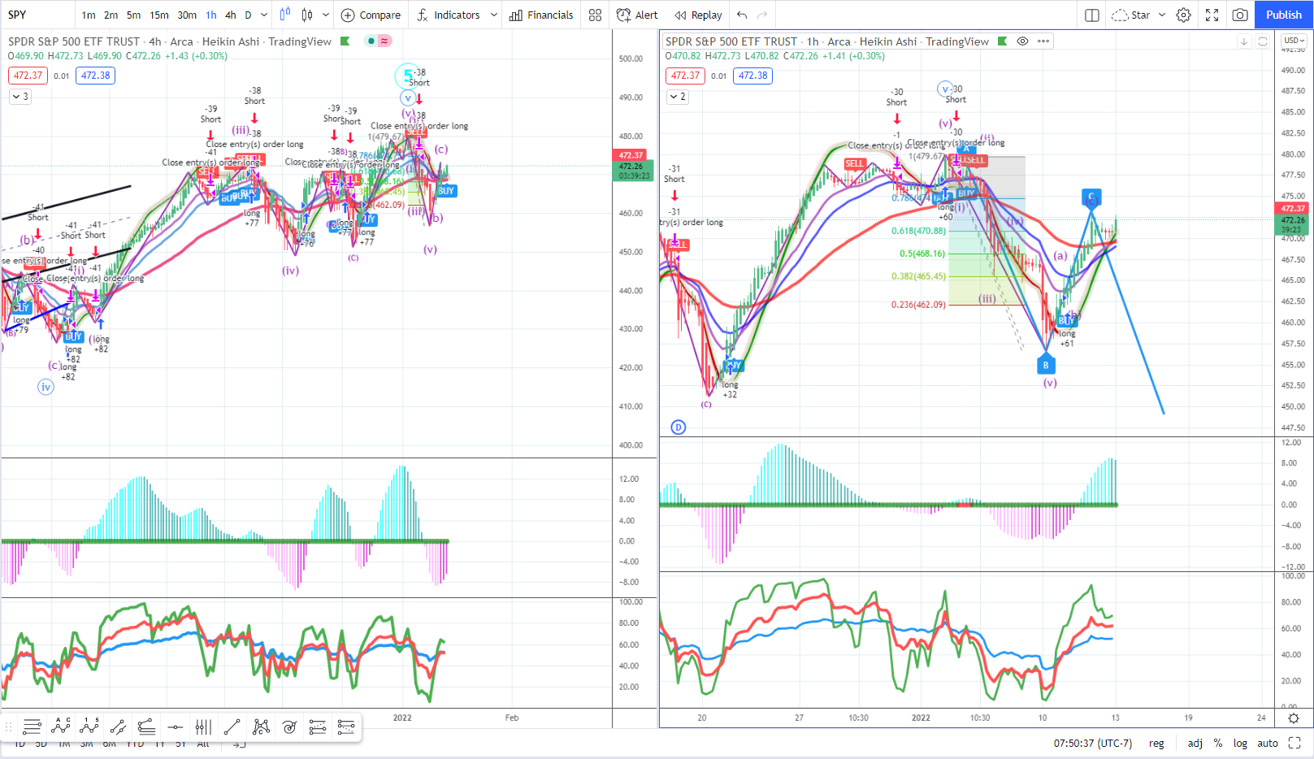Select the horizontal levels drawing tool
1314x759 pixels.
[33, 726]
